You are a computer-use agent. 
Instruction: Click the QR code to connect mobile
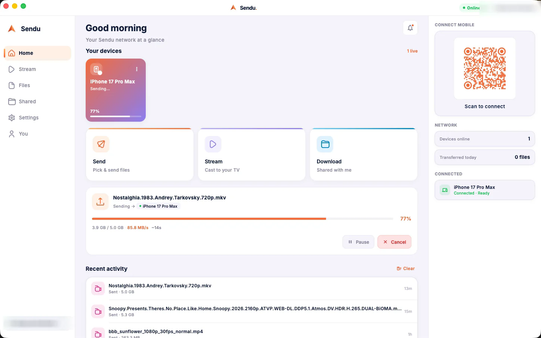485,68
